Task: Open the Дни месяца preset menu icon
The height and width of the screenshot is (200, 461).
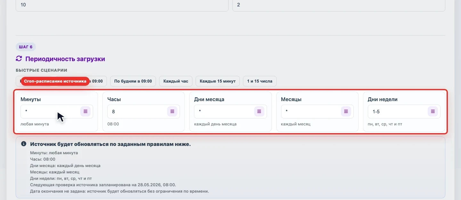Action: tap(259, 111)
